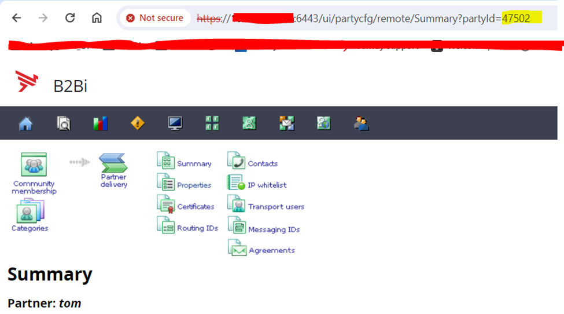Click the Home icon in navigation bar
Screen dimensions: 564x314
[x=25, y=123]
